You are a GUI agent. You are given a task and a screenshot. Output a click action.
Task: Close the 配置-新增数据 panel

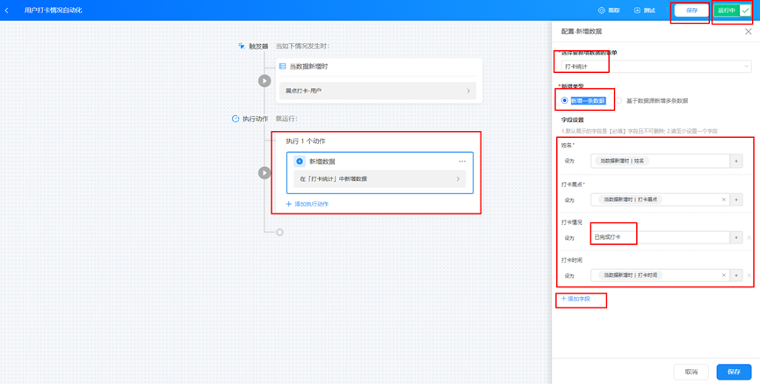coord(748,32)
